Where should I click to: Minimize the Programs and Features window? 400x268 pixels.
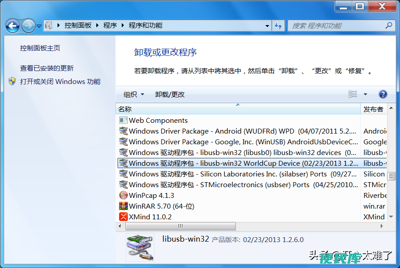[x=343, y=6]
